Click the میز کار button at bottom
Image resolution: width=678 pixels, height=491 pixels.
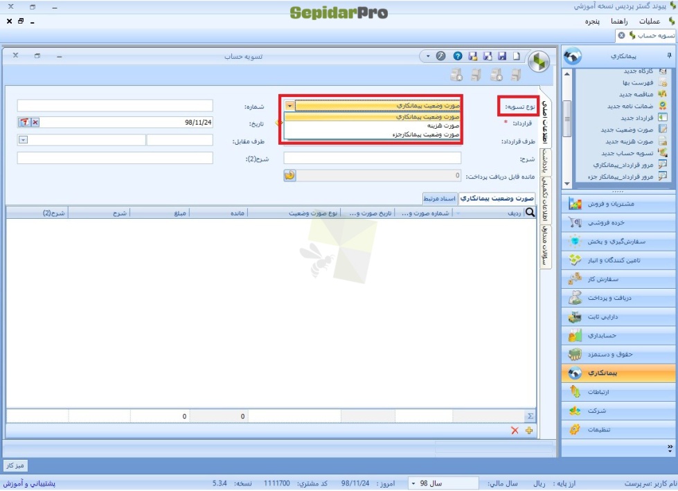tap(15, 465)
